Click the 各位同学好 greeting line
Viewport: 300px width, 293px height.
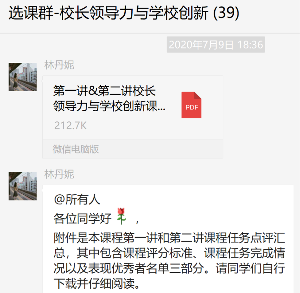tap(82, 219)
